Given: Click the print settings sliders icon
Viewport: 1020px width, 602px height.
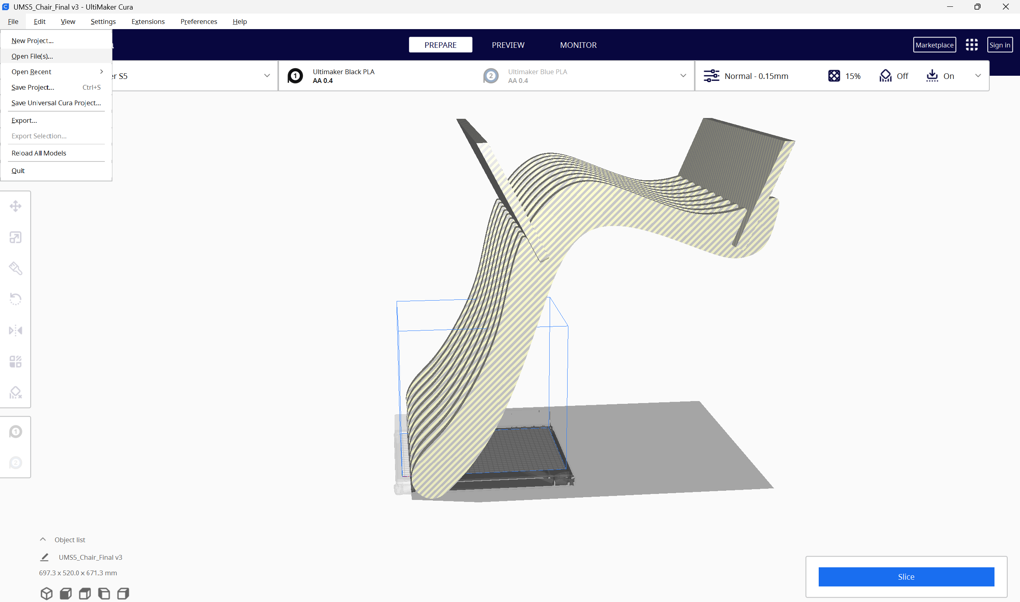Looking at the screenshot, I should coord(711,76).
